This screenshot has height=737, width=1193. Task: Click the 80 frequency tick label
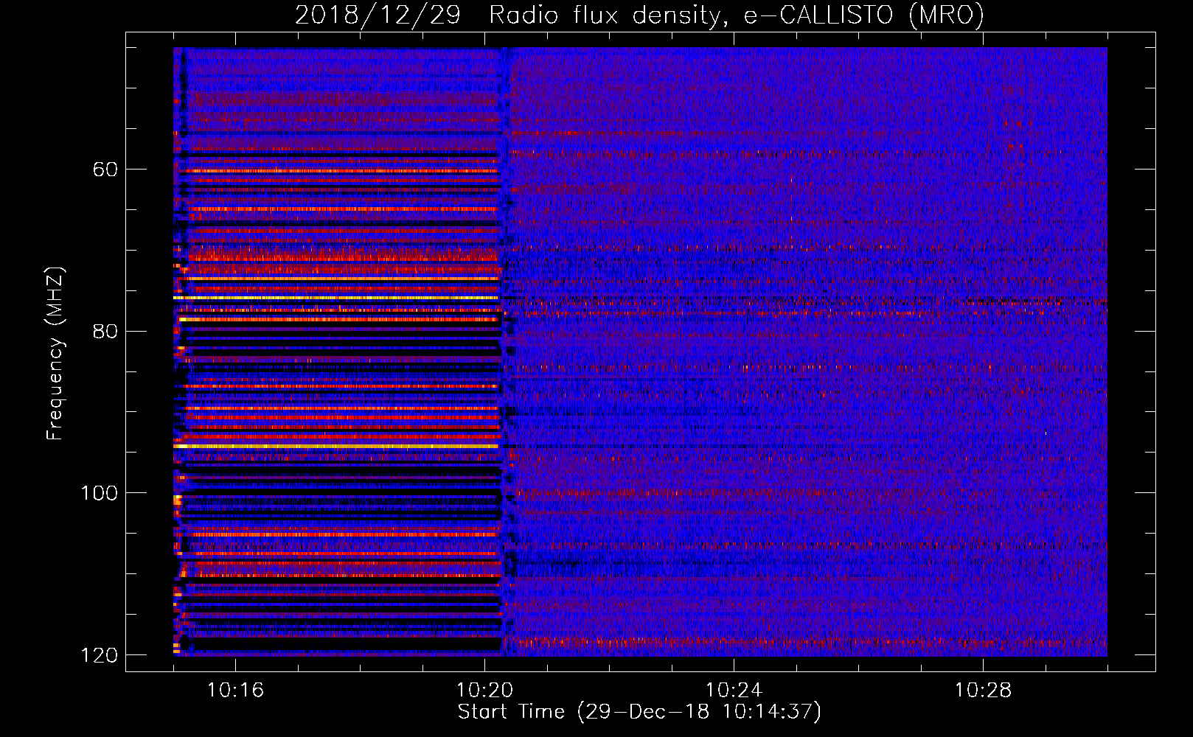[105, 331]
